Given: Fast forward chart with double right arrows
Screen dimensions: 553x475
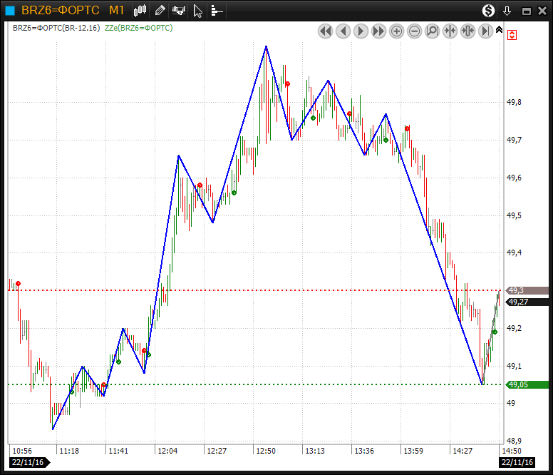Looking at the screenshot, I should pos(379,31).
